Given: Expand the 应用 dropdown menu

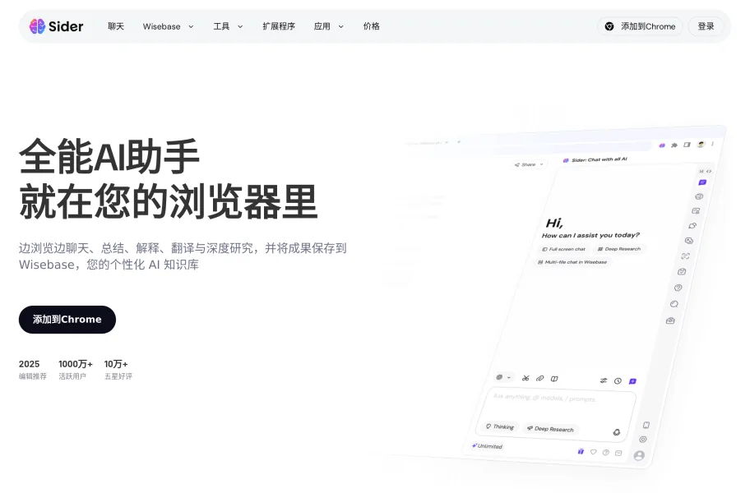Looking at the screenshot, I should [x=329, y=26].
